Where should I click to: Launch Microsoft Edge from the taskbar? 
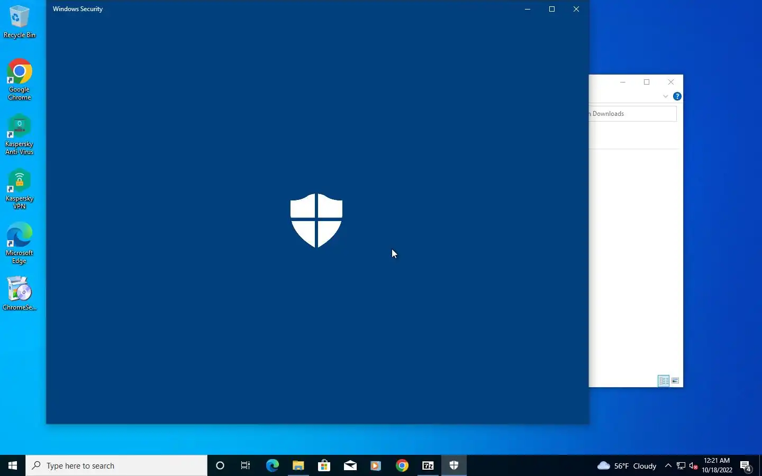click(x=272, y=465)
